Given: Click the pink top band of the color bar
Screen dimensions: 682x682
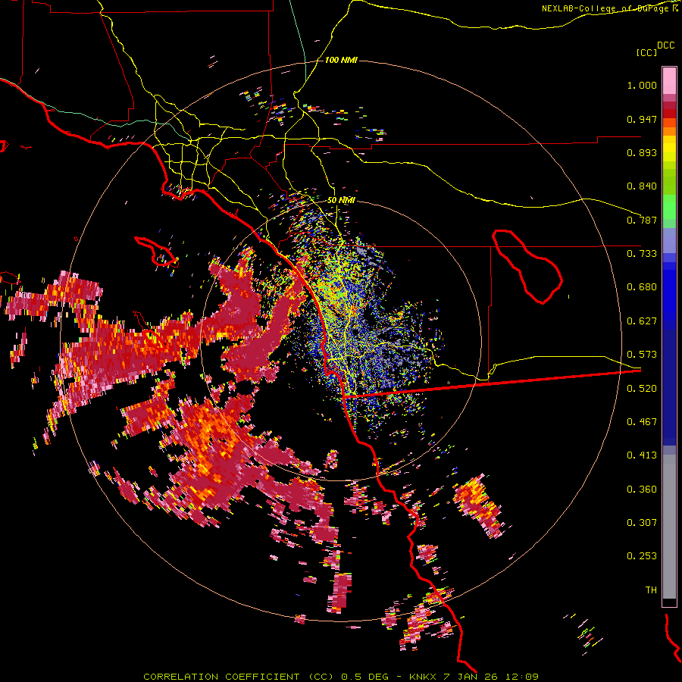Looking at the screenshot, I should 669,80.
